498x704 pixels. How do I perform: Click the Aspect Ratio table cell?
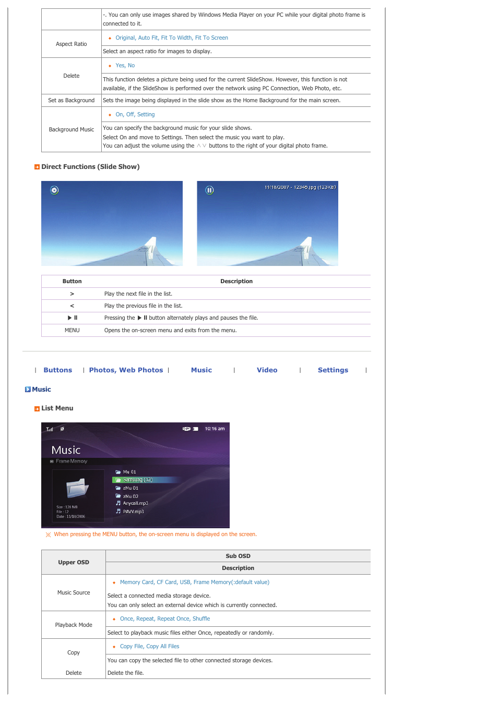72,44
